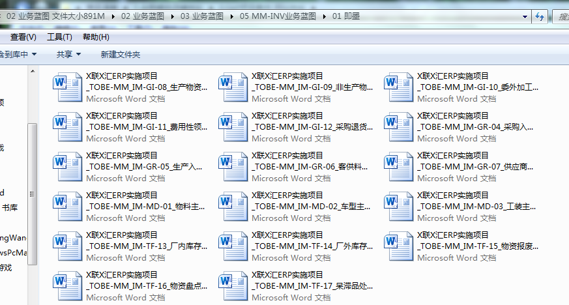Select the TOBE-MM_IM-TF-14 Word file icon

click(x=233, y=247)
